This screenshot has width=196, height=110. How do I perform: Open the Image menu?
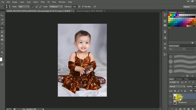[15, 2]
